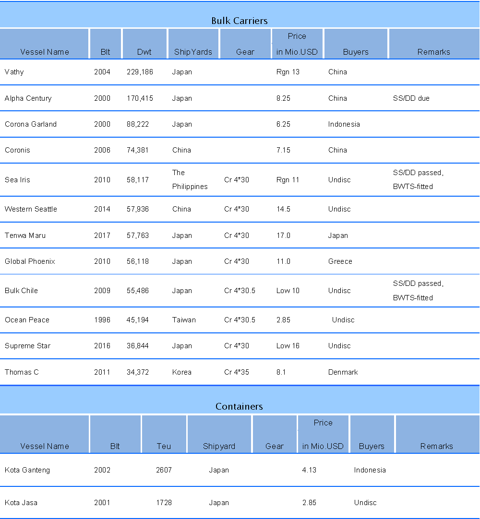Select the 229,186 Dwt value
The height and width of the screenshot is (519, 480).
click(140, 72)
